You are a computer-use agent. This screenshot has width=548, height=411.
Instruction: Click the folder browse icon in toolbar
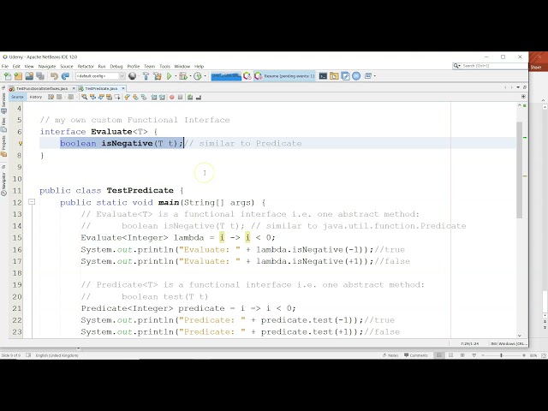coord(334,76)
